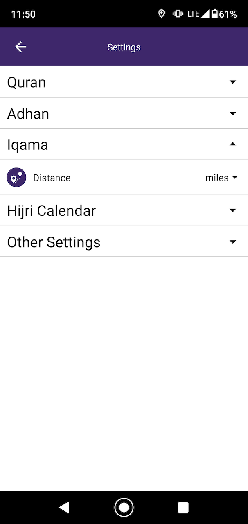Tap the Distance map pin icon
248x524 pixels.
(16, 178)
